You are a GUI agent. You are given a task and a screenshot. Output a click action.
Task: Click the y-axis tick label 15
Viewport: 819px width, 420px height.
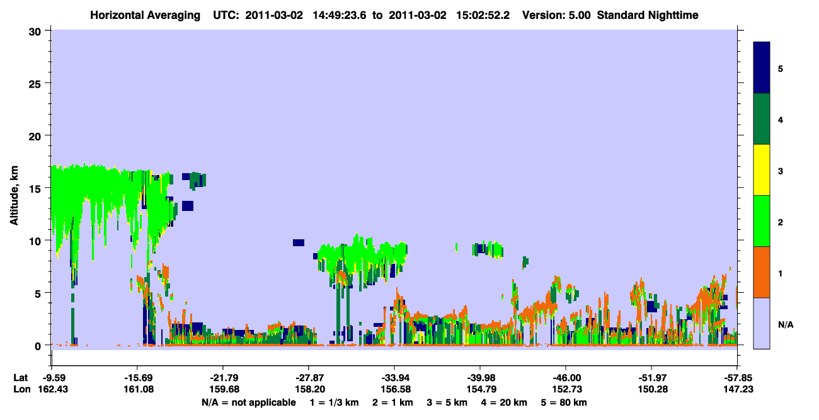37,188
